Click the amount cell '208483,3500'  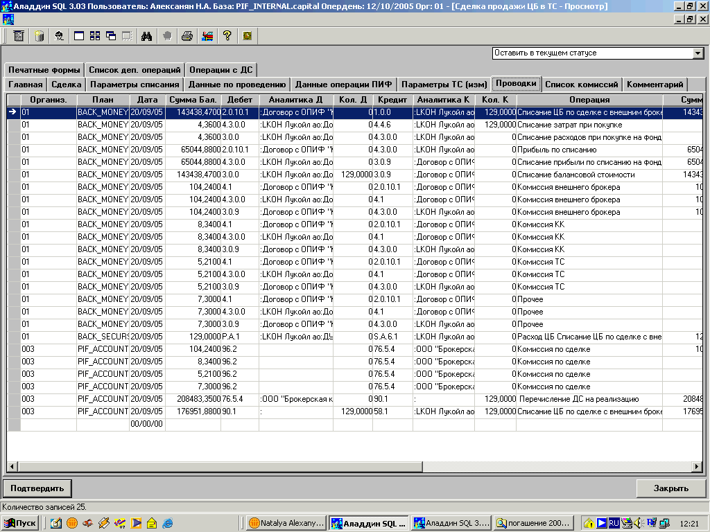[193, 399]
